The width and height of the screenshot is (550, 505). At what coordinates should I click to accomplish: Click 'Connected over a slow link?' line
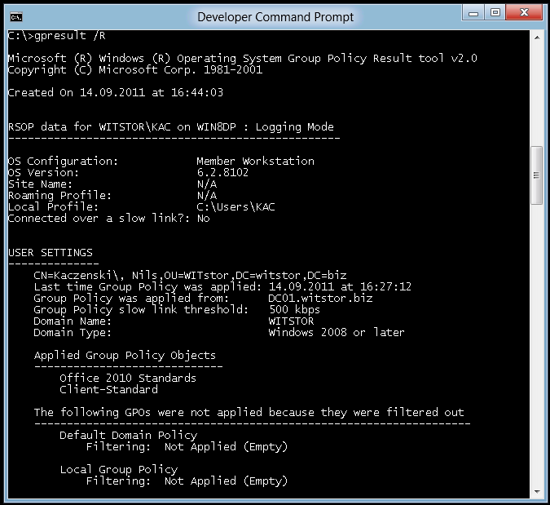point(108,219)
